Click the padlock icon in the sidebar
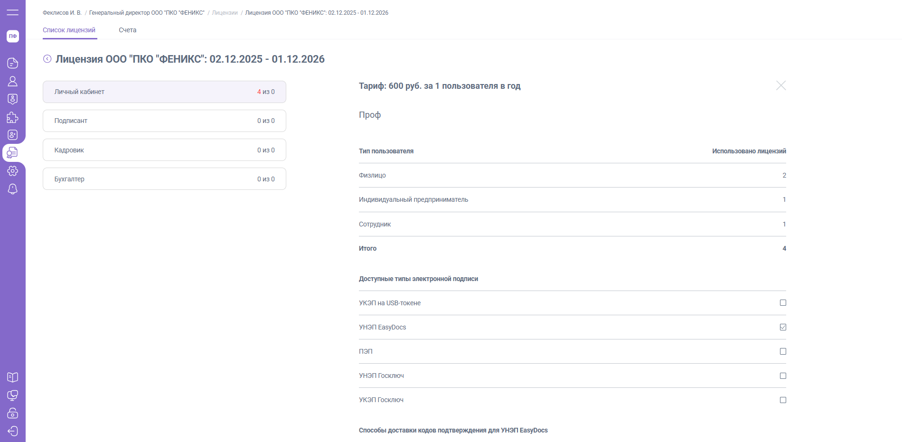 [13, 413]
